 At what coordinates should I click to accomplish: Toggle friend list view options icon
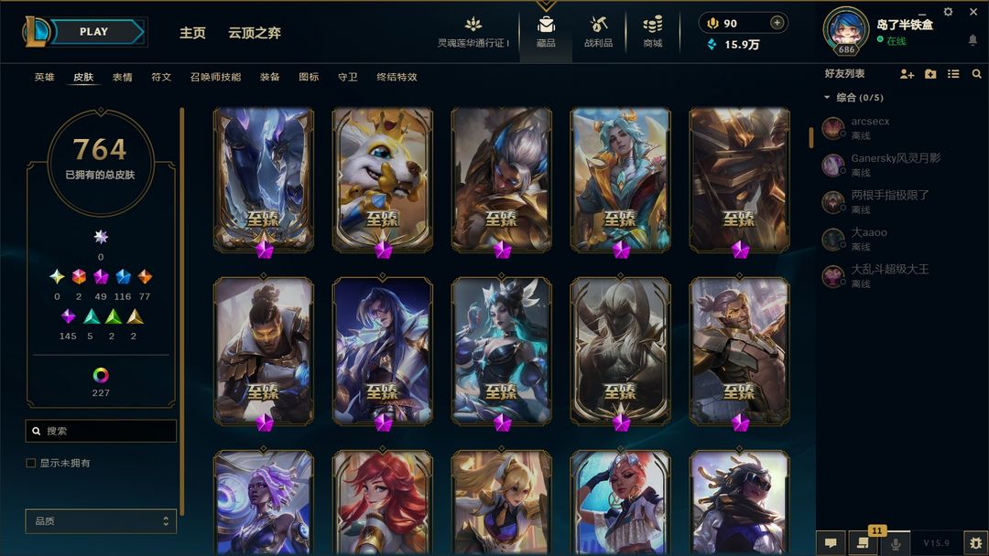pos(953,74)
